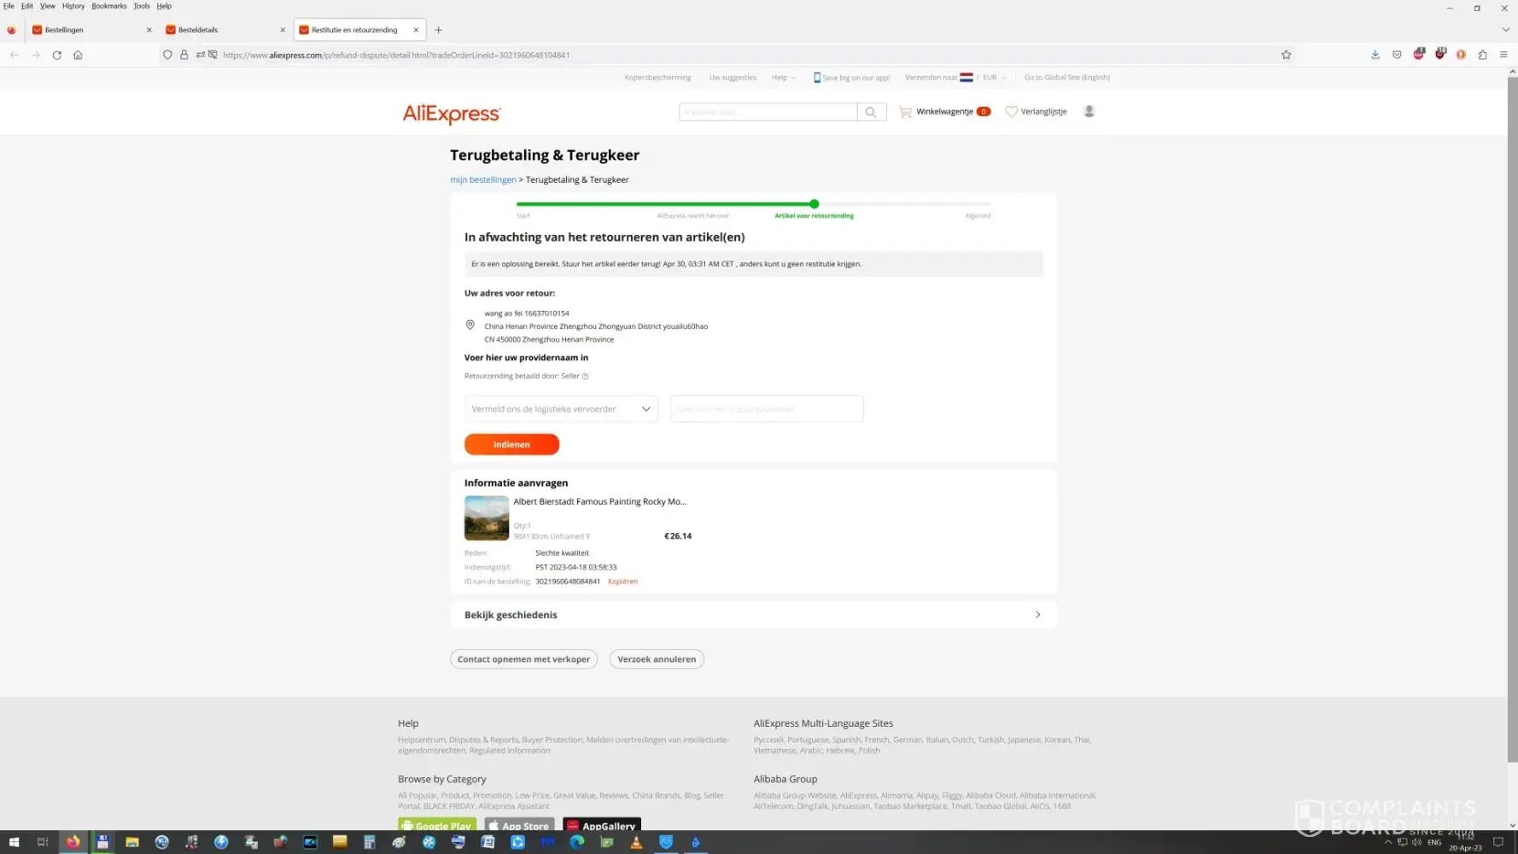This screenshot has width=1518, height=854.
Task: Click the page vertical scrollbar
Action: pos(1512,418)
